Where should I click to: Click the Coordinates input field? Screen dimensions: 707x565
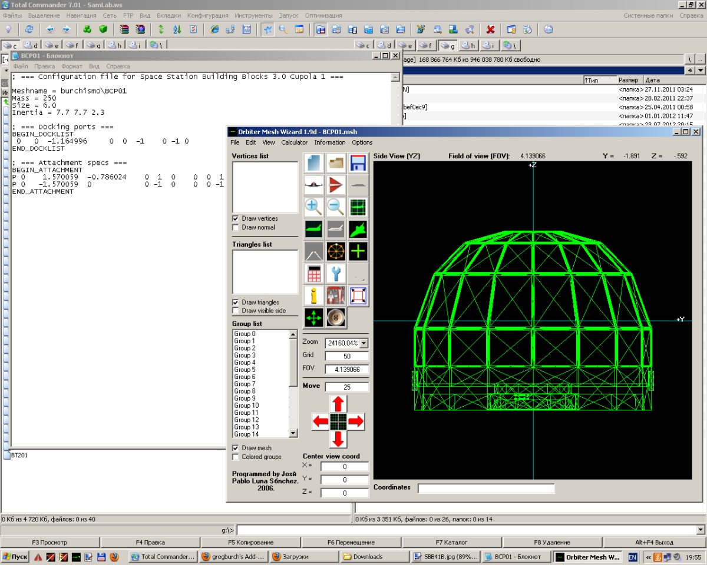[486, 488]
